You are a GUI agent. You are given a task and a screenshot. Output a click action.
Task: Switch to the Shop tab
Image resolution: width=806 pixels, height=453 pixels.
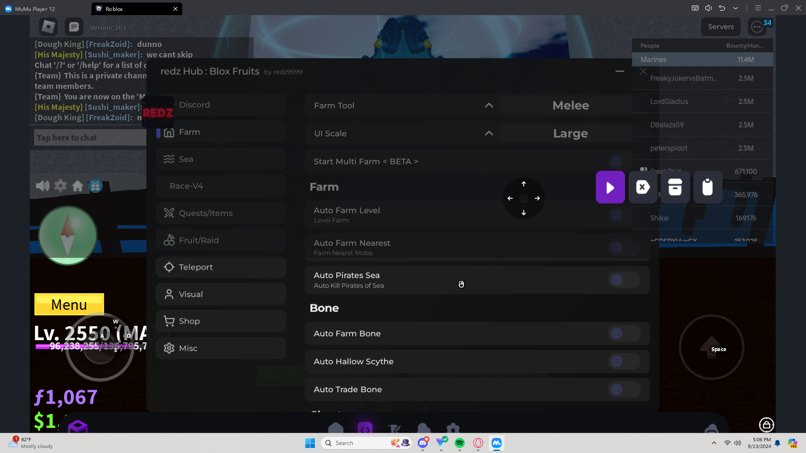[x=221, y=321]
